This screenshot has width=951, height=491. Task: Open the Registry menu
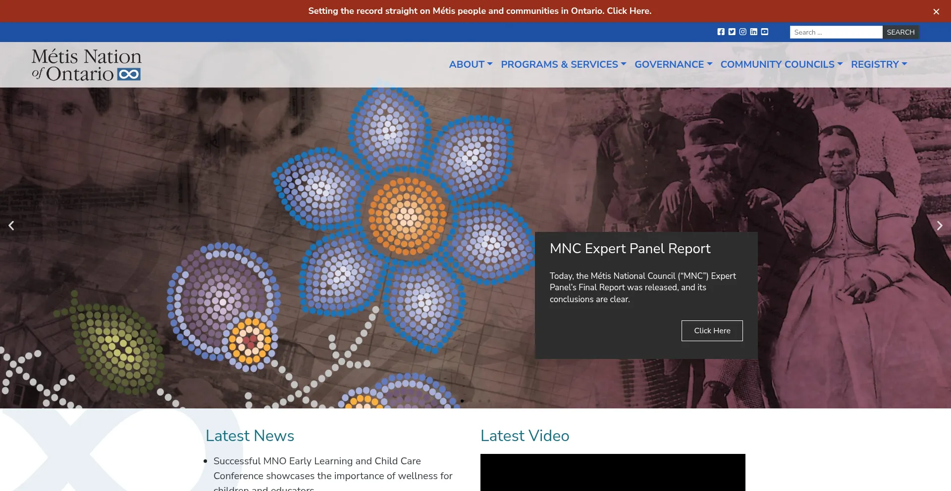[x=879, y=64]
